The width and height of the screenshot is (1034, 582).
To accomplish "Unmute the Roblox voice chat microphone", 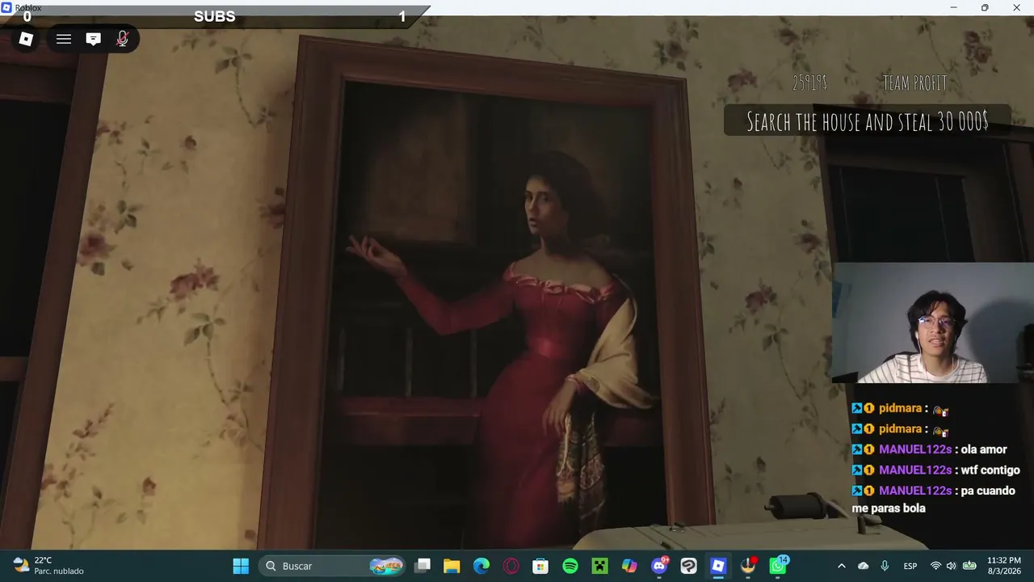I will [x=123, y=39].
